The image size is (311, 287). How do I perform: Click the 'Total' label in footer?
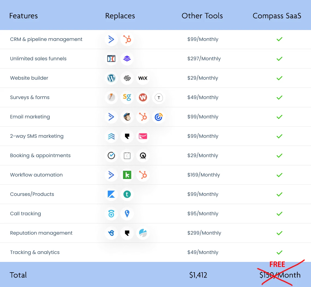(x=18, y=275)
